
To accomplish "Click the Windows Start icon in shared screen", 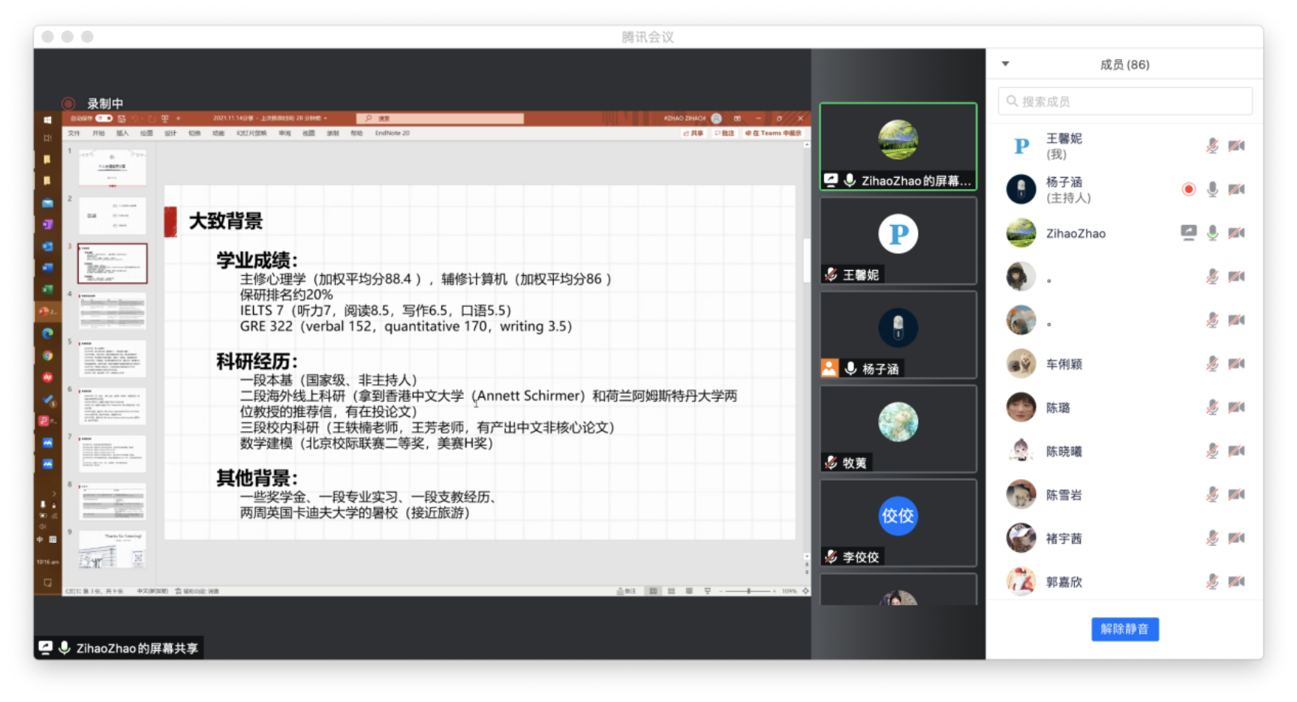I will coord(47,120).
